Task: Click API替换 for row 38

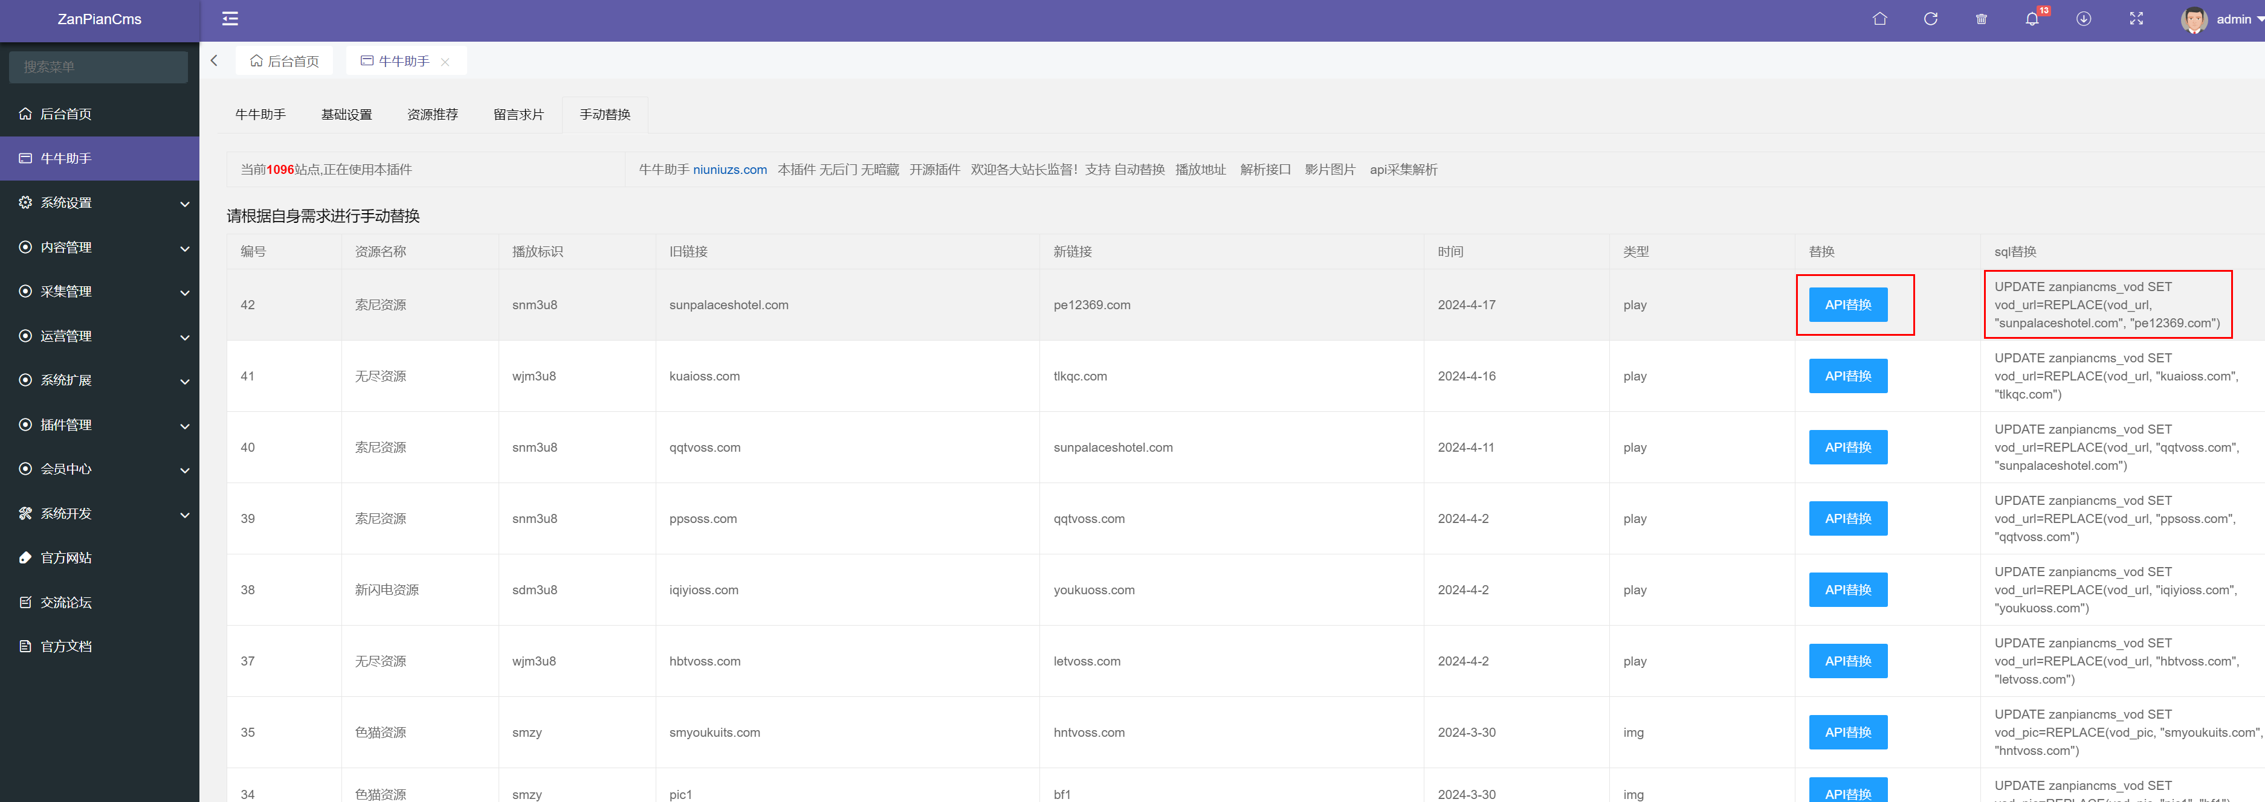Action: (x=1848, y=589)
